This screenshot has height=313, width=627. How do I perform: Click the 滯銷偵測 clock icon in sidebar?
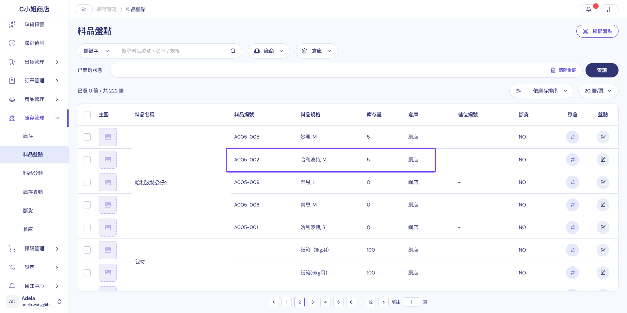coord(12,43)
